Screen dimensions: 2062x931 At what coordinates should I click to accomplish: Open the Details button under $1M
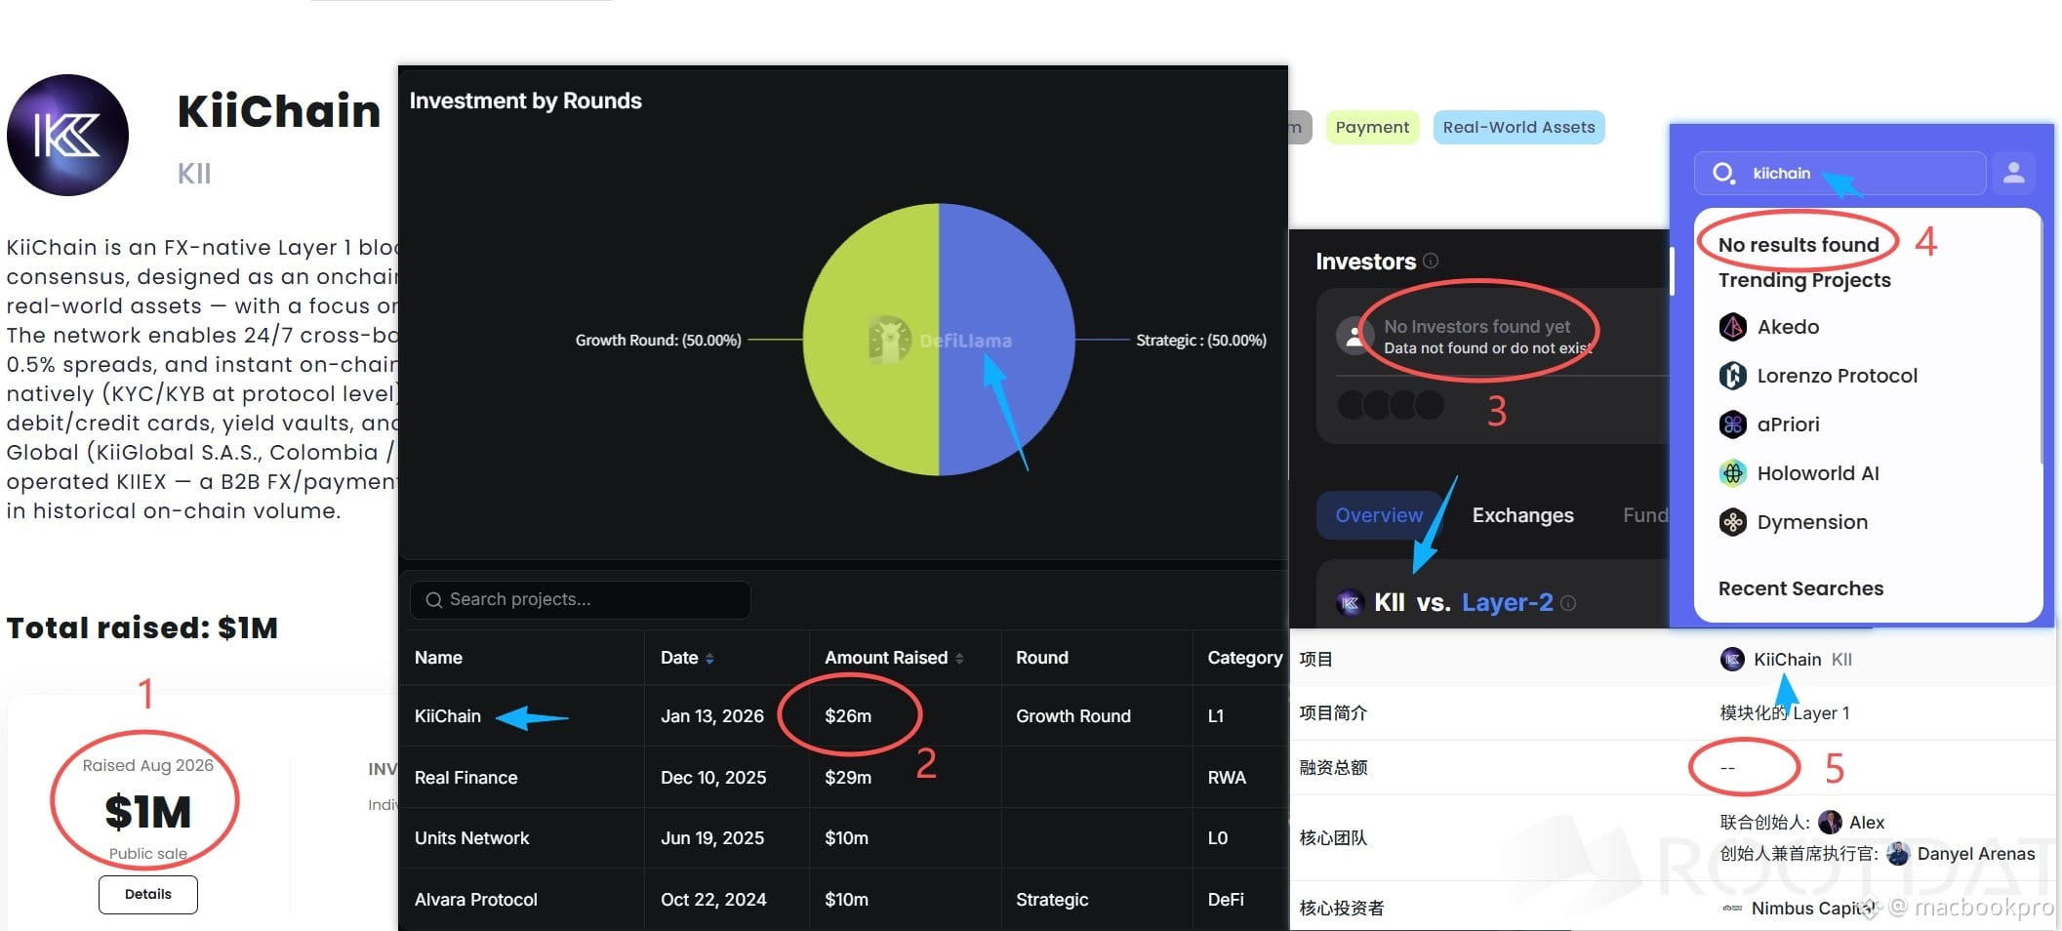(x=148, y=894)
